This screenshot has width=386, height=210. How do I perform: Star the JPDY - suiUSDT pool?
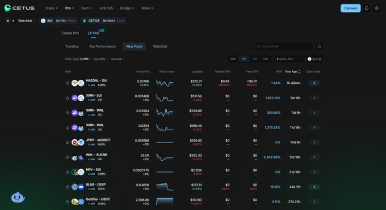68,142
